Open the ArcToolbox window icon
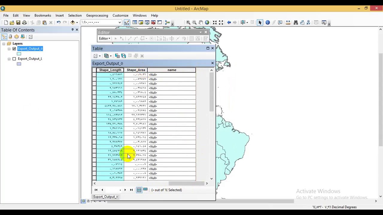383x215 pixels. pos(153,22)
